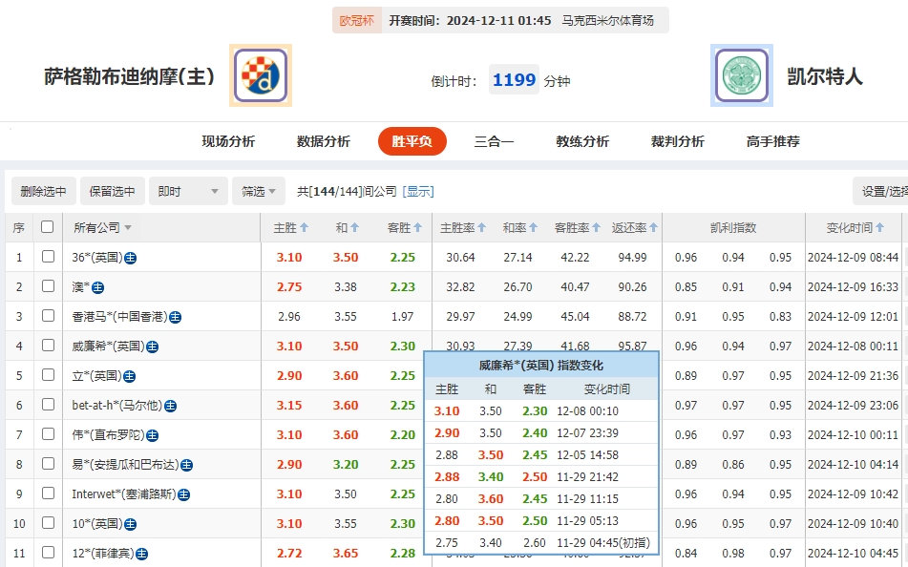Click the Dinamo Zagreb team crest logo
908x567 pixels.
click(258, 75)
